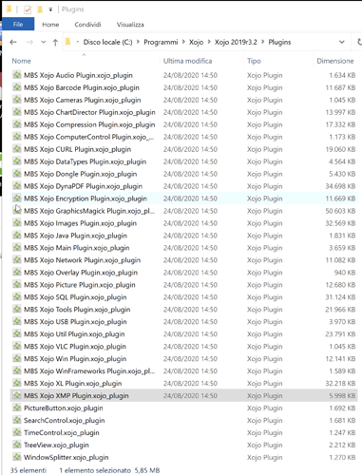This screenshot has height=475, width=362.
Task: Select the MBS Xojo SQL Plugin file row
Action: [x=183, y=297]
